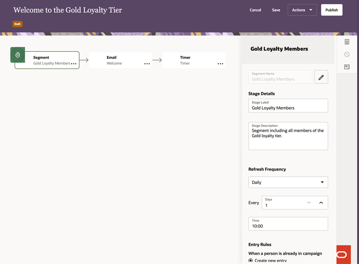Image resolution: width=359 pixels, height=264 pixels.
Task: Open the bottom card-layout sidebar icon
Action: 347,67
